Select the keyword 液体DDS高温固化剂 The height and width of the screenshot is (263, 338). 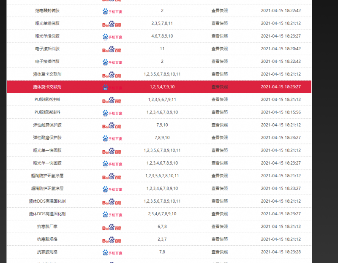(x=46, y=201)
